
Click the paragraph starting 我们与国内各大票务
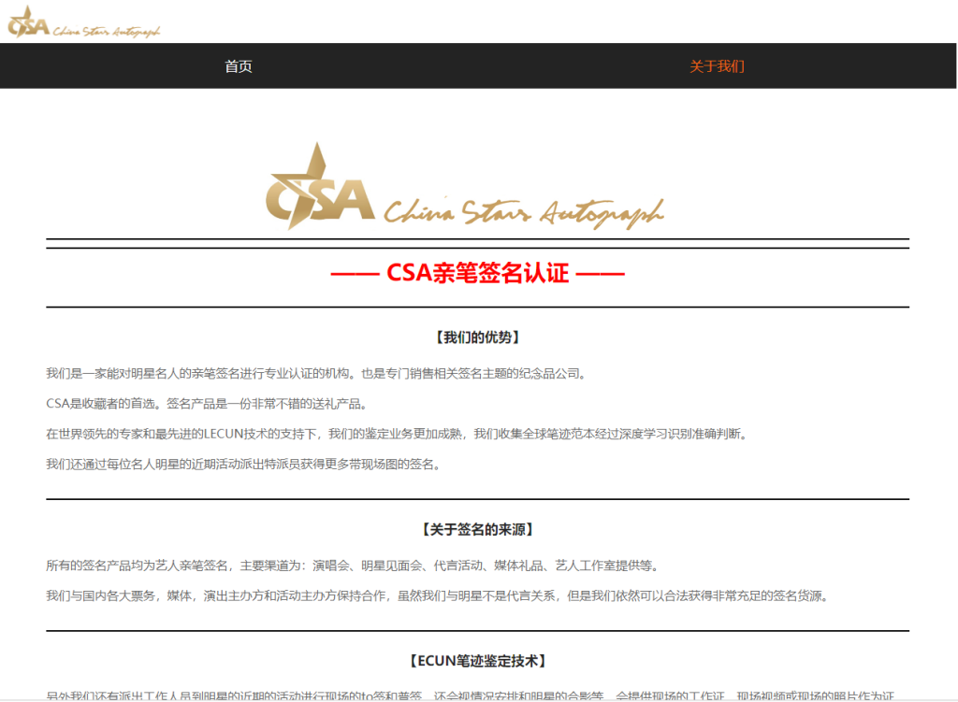pos(436,595)
